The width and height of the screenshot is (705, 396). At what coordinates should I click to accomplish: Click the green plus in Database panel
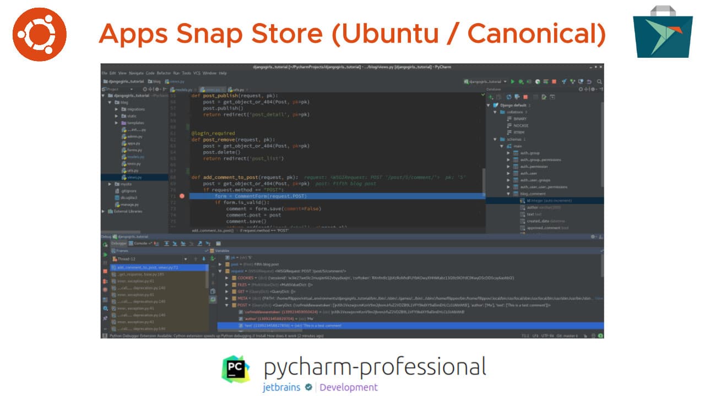(x=491, y=97)
